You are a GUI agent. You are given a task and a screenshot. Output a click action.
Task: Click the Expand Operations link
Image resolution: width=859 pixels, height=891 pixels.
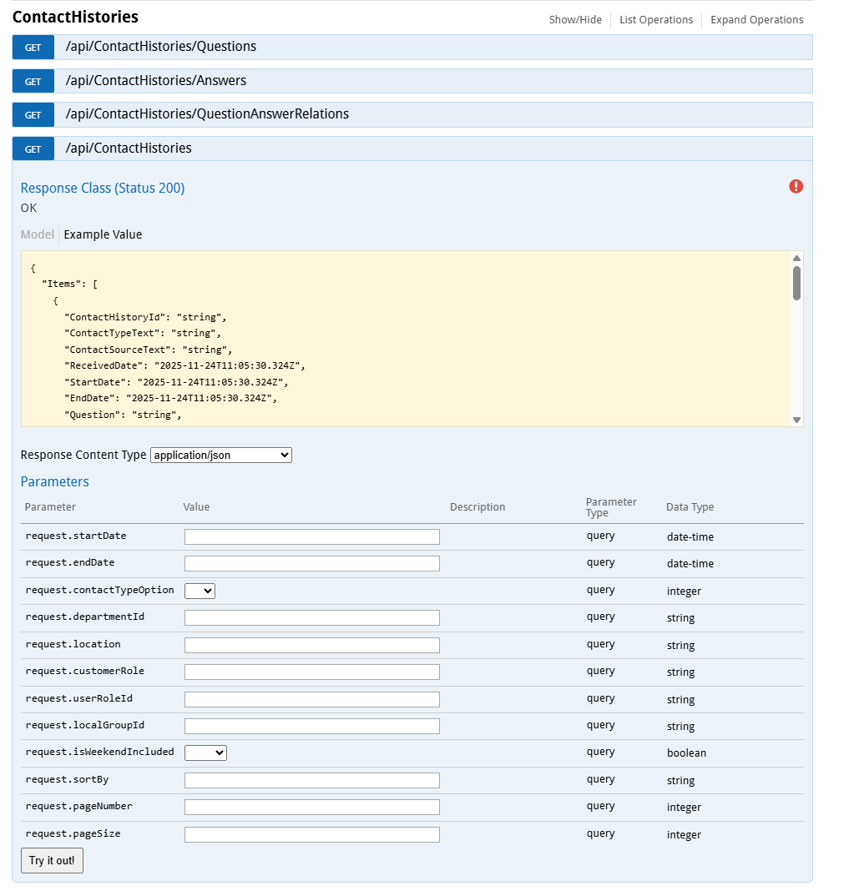(x=756, y=20)
